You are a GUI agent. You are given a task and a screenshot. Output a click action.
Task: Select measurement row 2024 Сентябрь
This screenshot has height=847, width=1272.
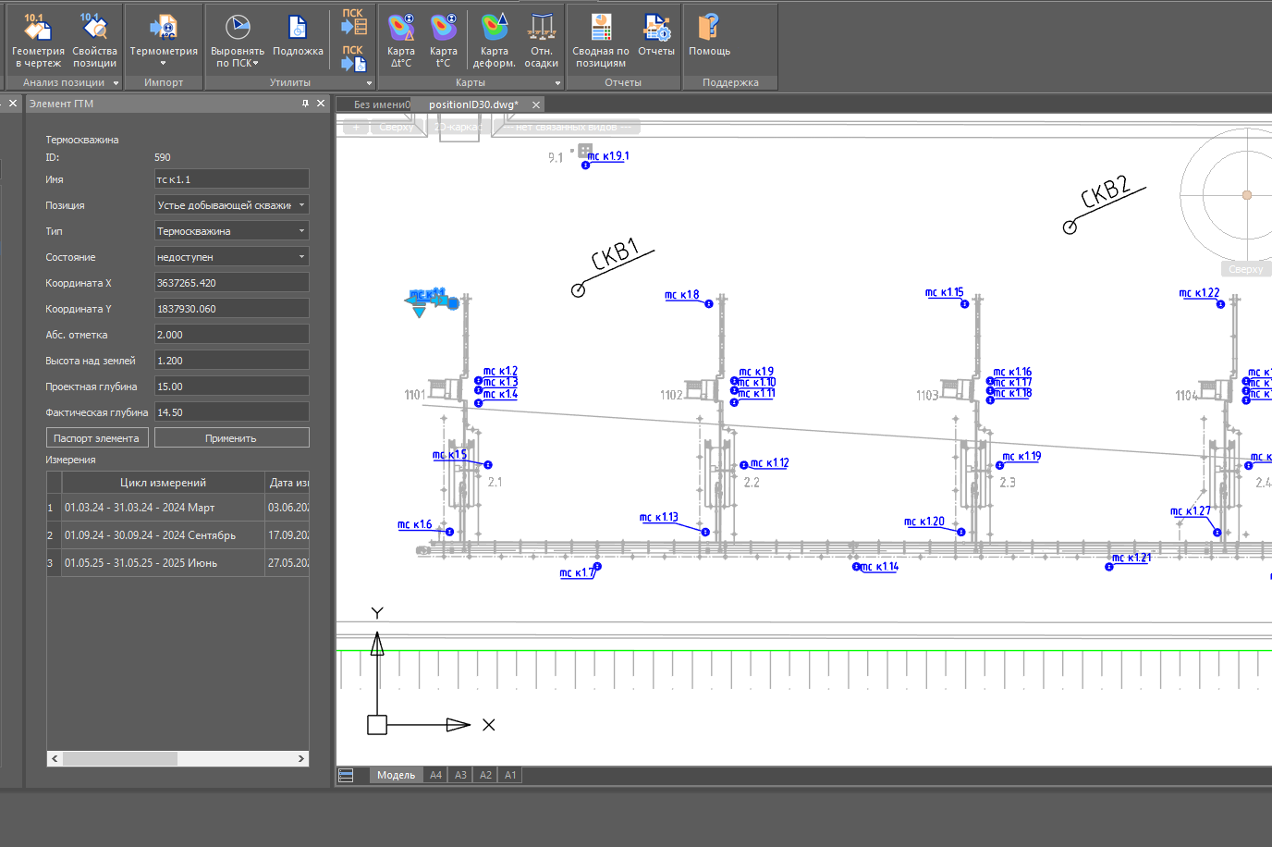coord(177,535)
